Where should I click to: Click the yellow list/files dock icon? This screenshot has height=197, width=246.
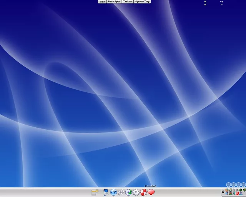95,192
